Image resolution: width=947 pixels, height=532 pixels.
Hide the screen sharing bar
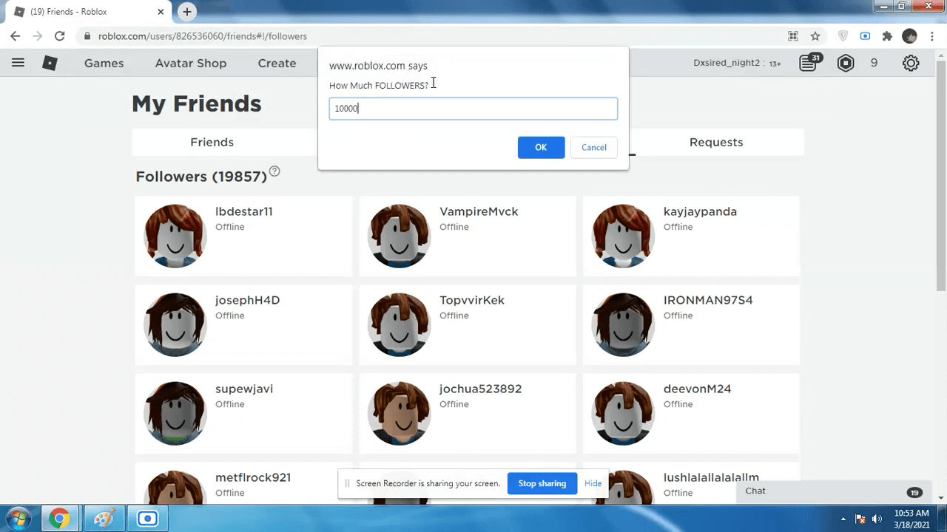point(593,483)
